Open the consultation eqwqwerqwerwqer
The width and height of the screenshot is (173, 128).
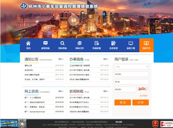pyautogui.click(x=44, y=112)
